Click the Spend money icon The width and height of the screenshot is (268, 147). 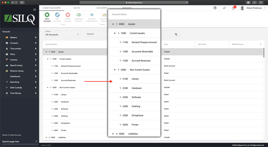click(x=7, y=66)
